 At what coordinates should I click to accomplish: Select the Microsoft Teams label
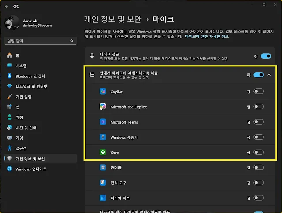[124, 122]
